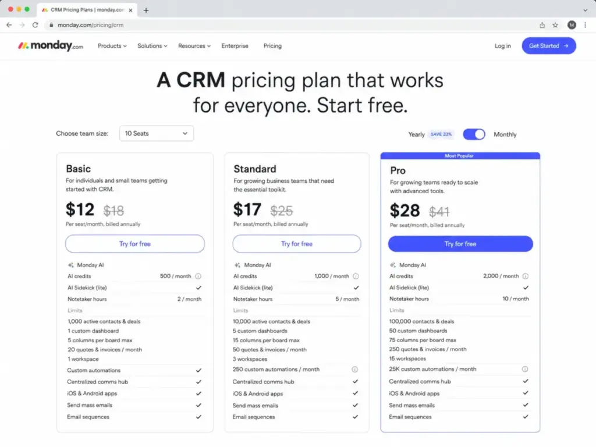Screen dimensions: 596x447
Task: Click Pro Centralized comms hub checkmark
Action: point(526,381)
